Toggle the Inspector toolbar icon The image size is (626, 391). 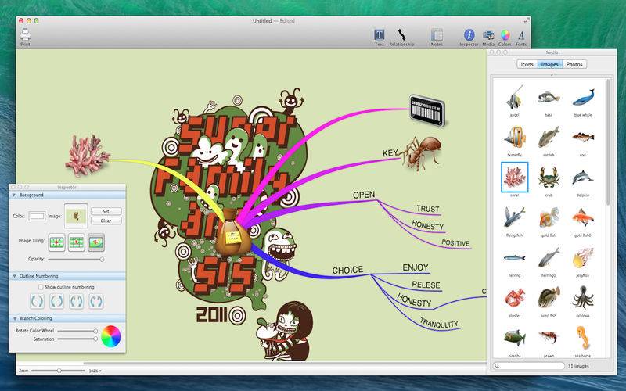(469, 35)
